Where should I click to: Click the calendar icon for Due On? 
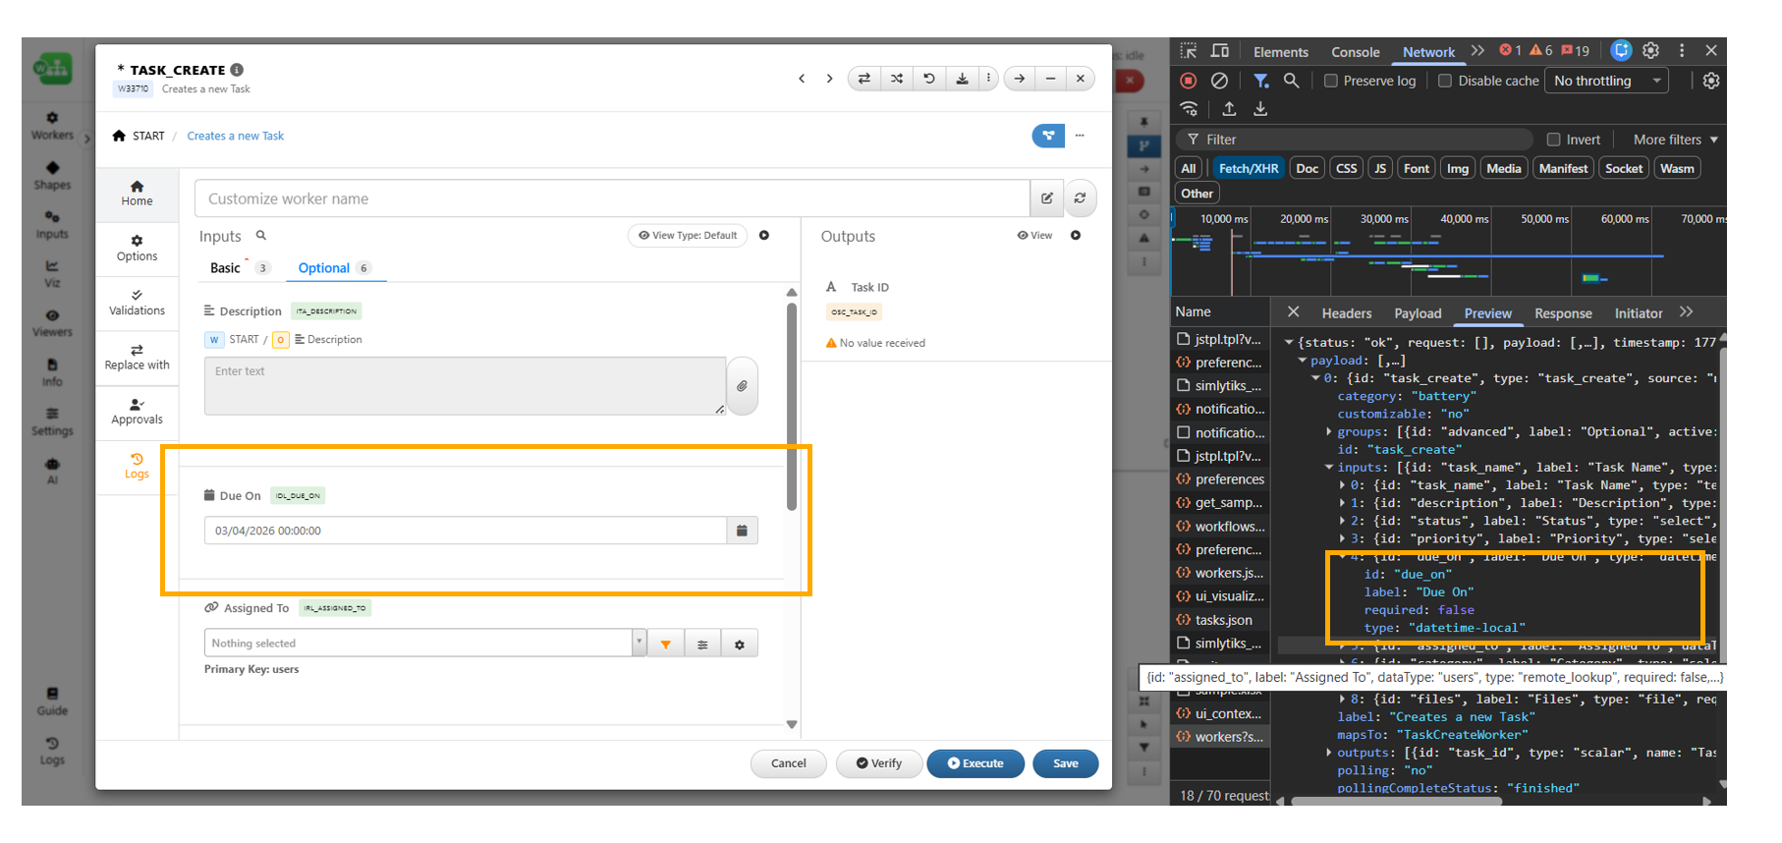pyautogui.click(x=742, y=531)
